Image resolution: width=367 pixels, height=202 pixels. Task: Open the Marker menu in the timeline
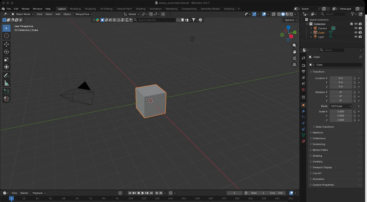pos(24,193)
